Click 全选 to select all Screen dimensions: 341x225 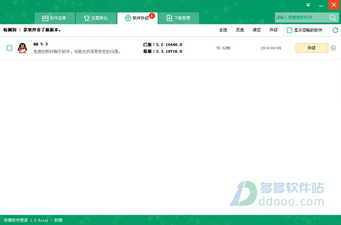click(x=223, y=30)
